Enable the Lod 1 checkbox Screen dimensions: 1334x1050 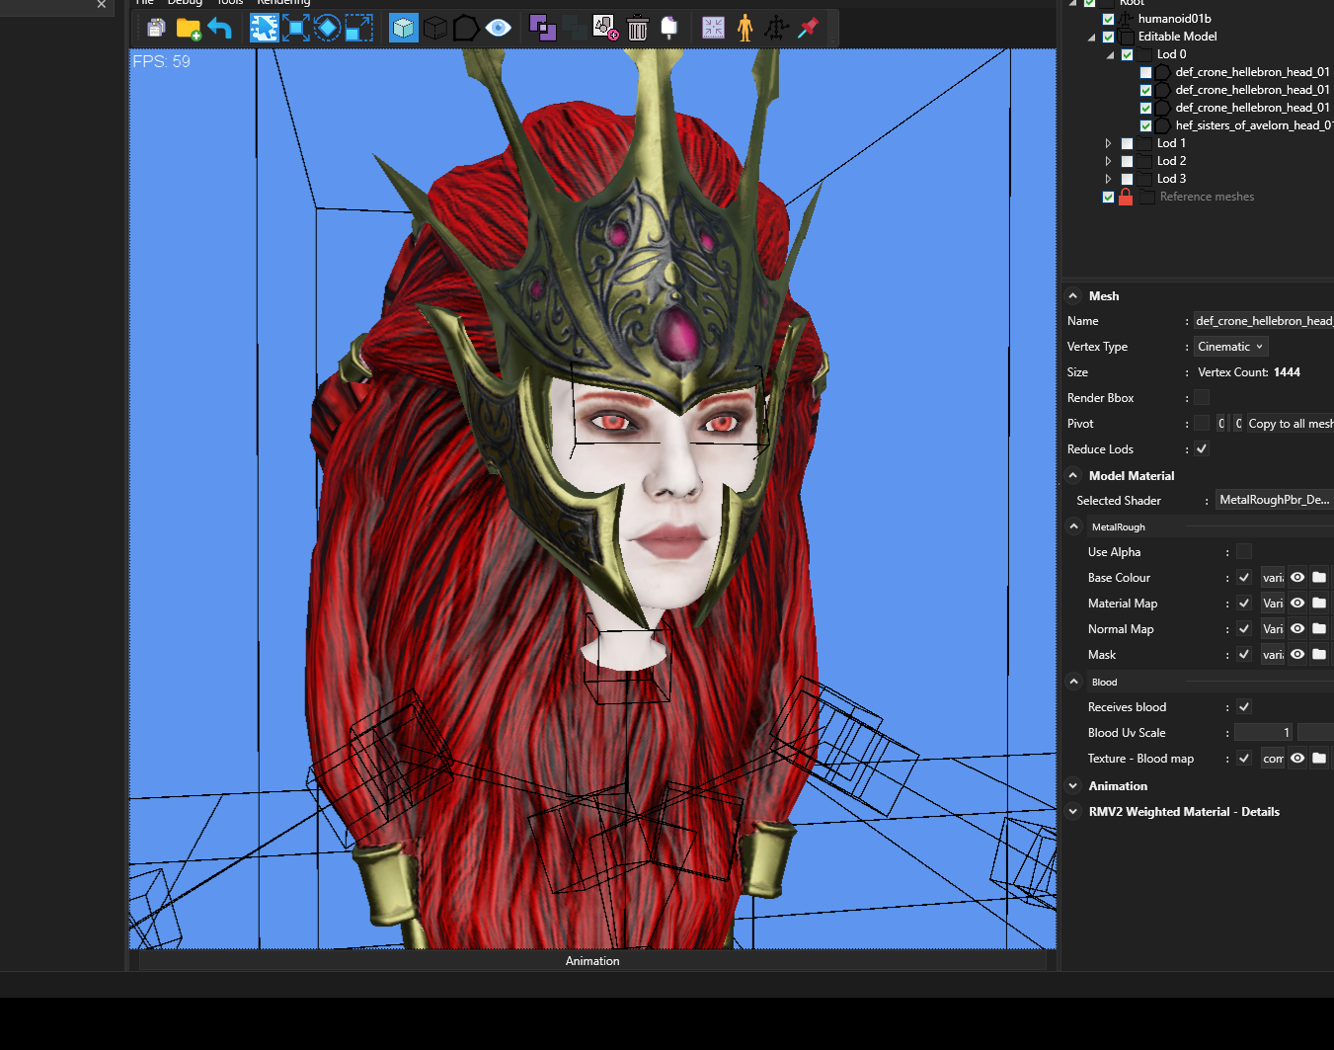[1127, 143]
